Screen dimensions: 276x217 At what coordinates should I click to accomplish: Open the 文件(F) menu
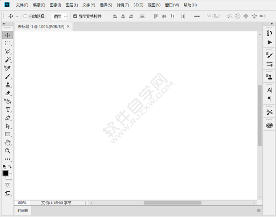[x=22, y=5]
